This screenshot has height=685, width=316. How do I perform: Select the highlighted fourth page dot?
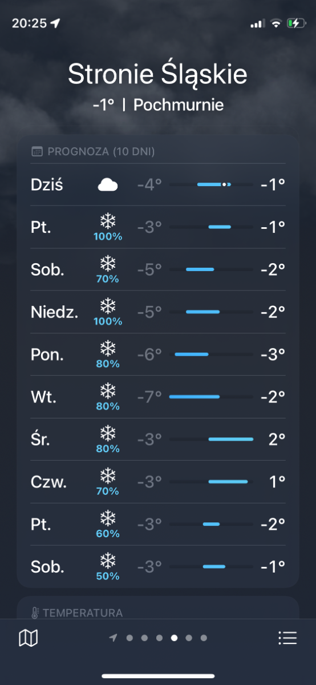tap(175, 638)
